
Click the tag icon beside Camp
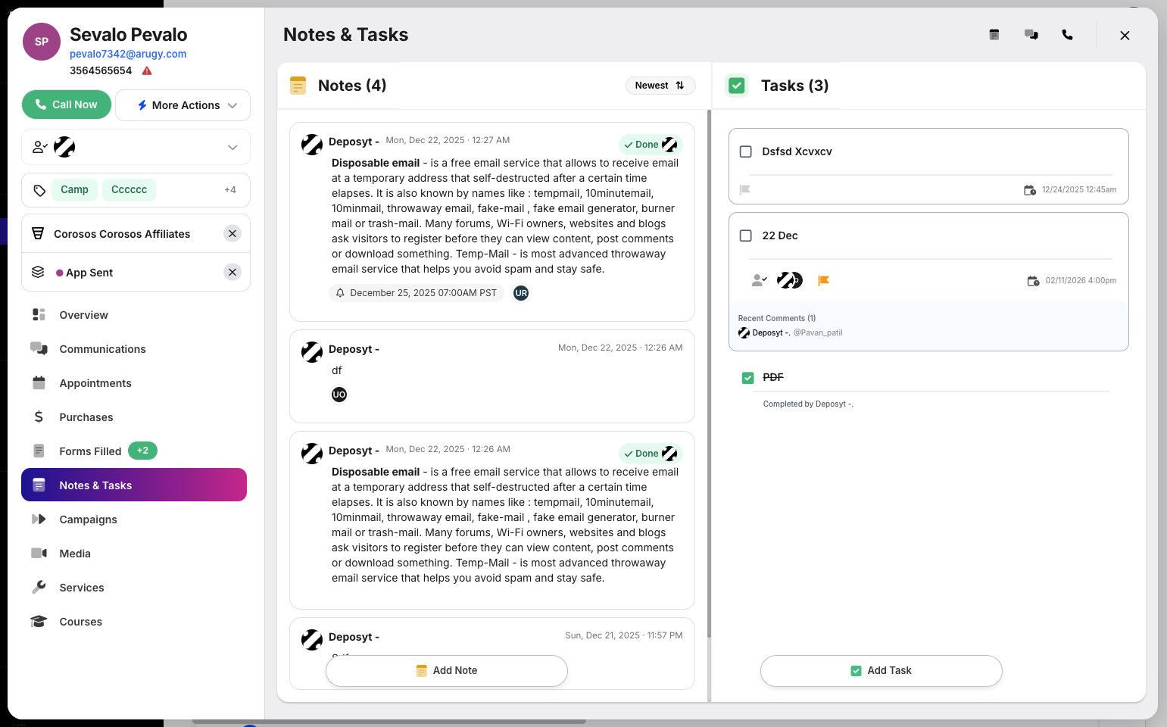pyautogui.click(x=39, y=190)
